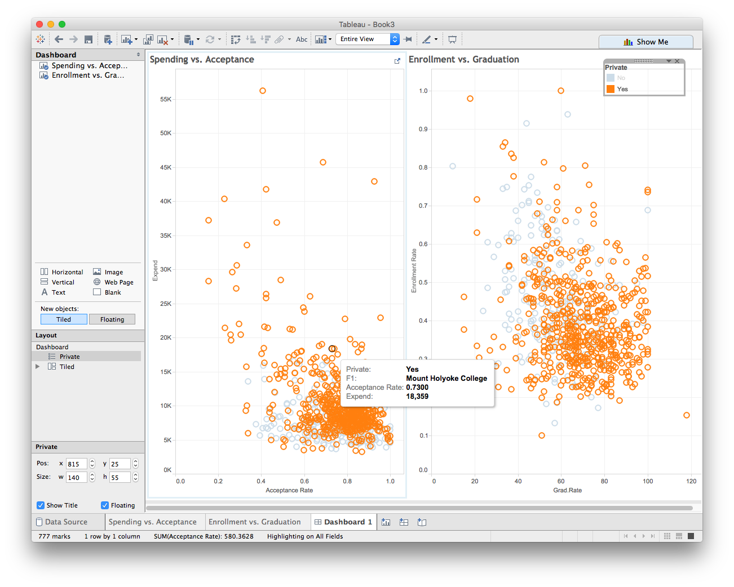Click the paperclip group members icon
This screenshot has height=587, width=734.
279,39
